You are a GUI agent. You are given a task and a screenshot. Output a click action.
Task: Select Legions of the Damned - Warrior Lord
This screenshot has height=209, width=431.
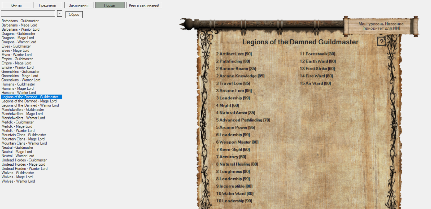click(30, 105)
